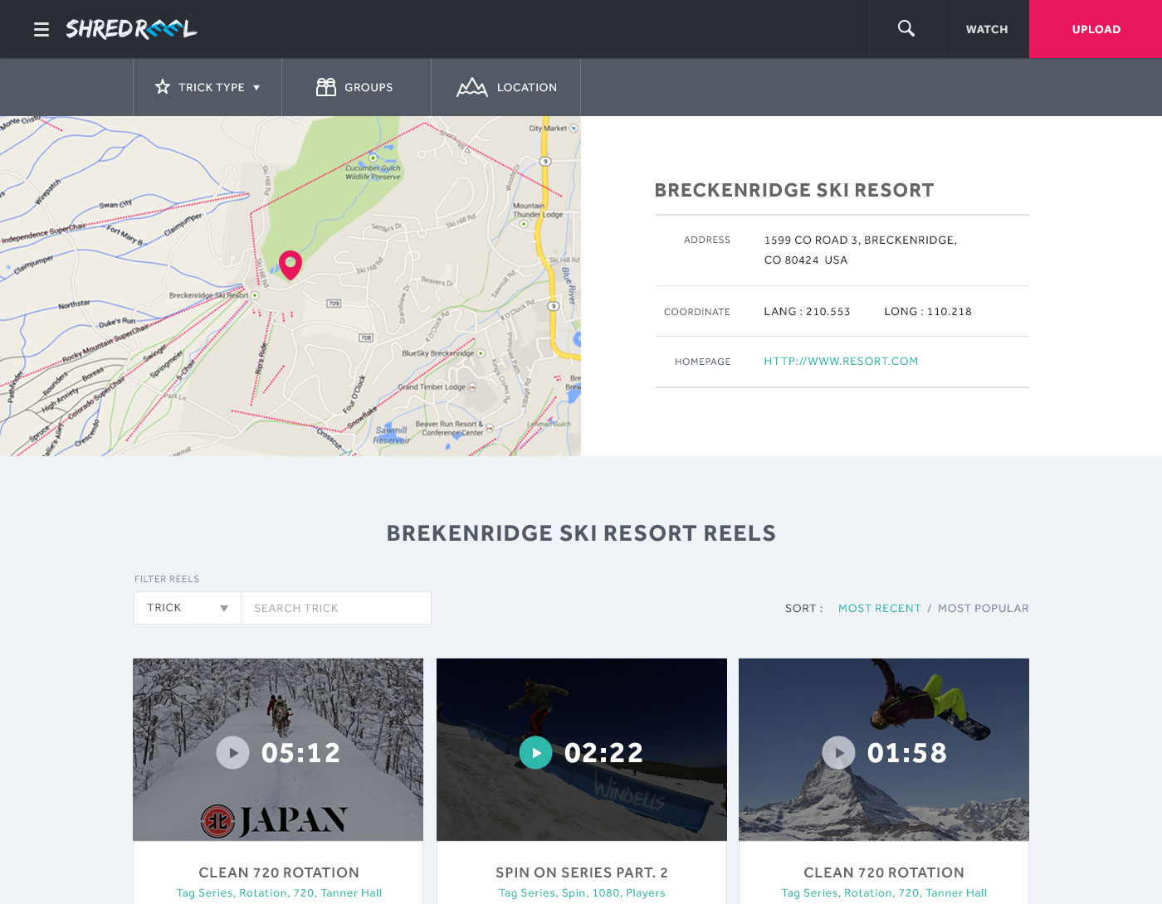Screen dimensions: 1162x904
Task: Open the mountain peak snowboarder thumbnail
Action: (x=884, y=750)
